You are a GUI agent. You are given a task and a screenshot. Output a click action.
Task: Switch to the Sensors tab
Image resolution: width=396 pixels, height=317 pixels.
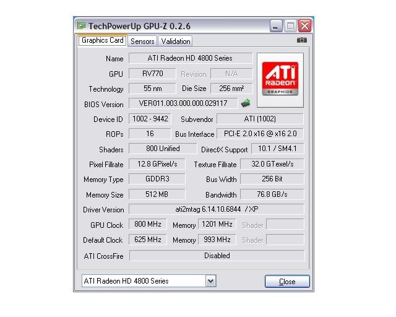pos(142,41)
